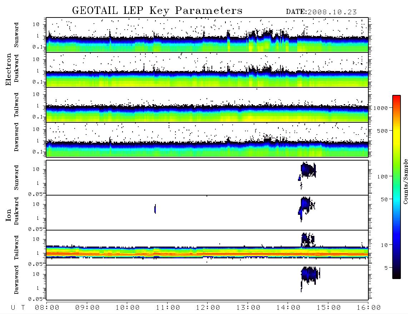The width and height of the screenshot is (408, 314).
Task: Click colorbar tick value 10
Action: pos(384,245)
